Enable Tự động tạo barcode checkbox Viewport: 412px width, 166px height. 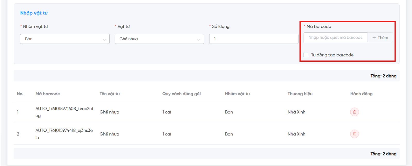click(306, 55)
